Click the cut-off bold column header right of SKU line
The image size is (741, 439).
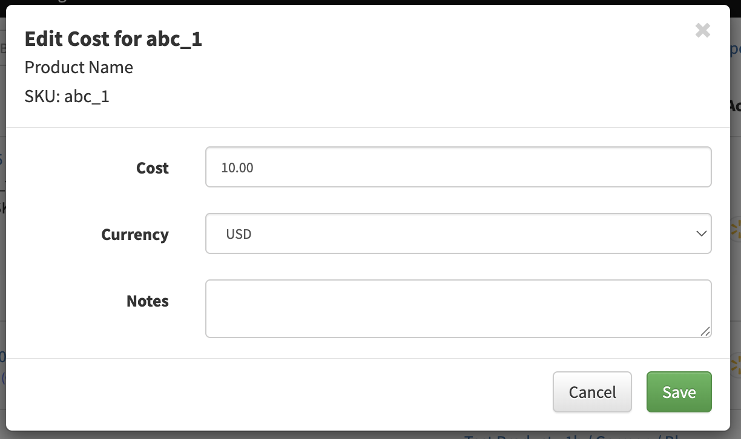click(735, 106)
